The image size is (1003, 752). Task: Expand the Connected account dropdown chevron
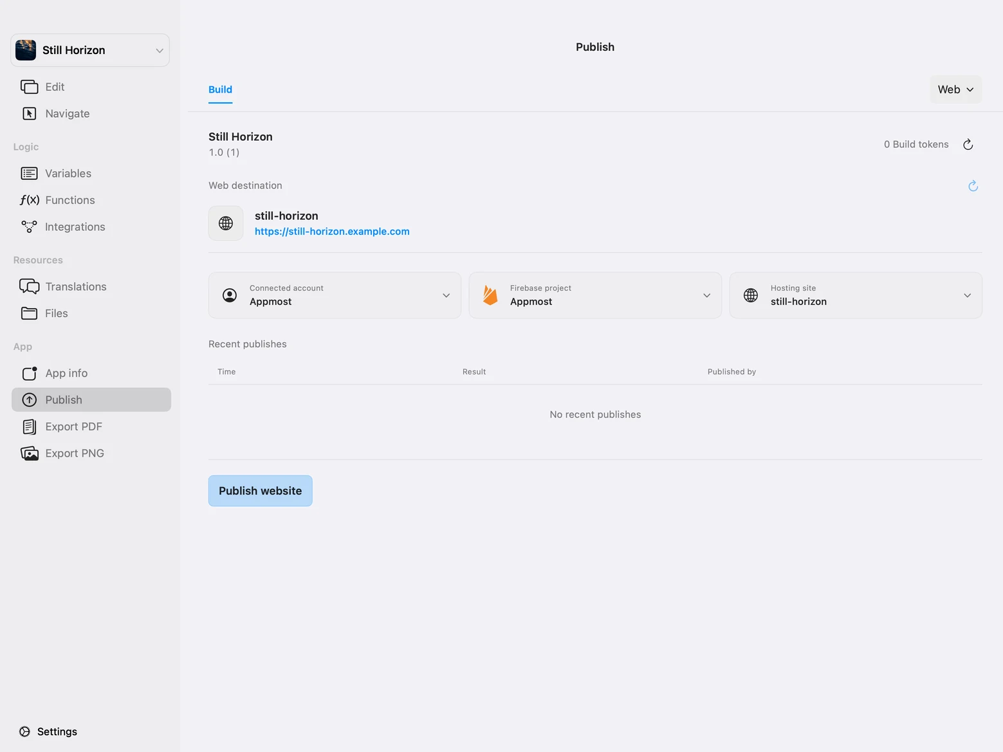446,296
